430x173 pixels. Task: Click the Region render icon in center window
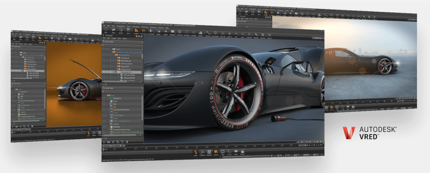pyautogui.click(x=158, y=32)
